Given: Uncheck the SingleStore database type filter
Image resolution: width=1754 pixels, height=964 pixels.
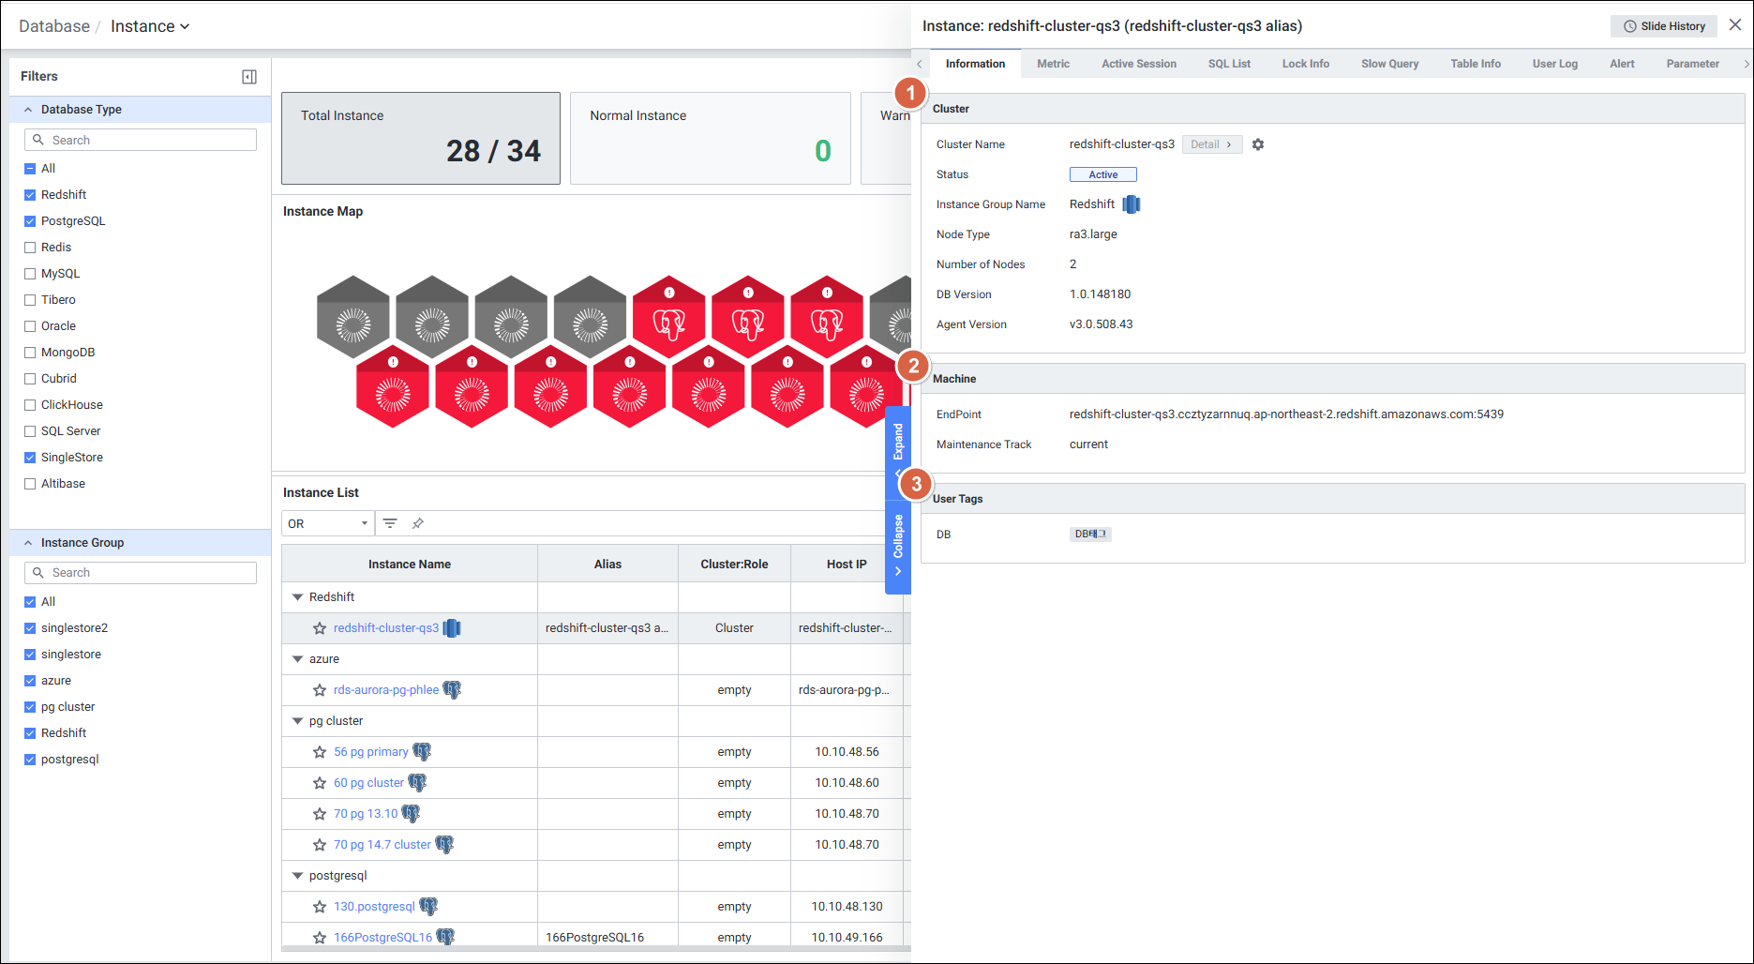Looking at the screenshot, I should [x=30, y=458].
